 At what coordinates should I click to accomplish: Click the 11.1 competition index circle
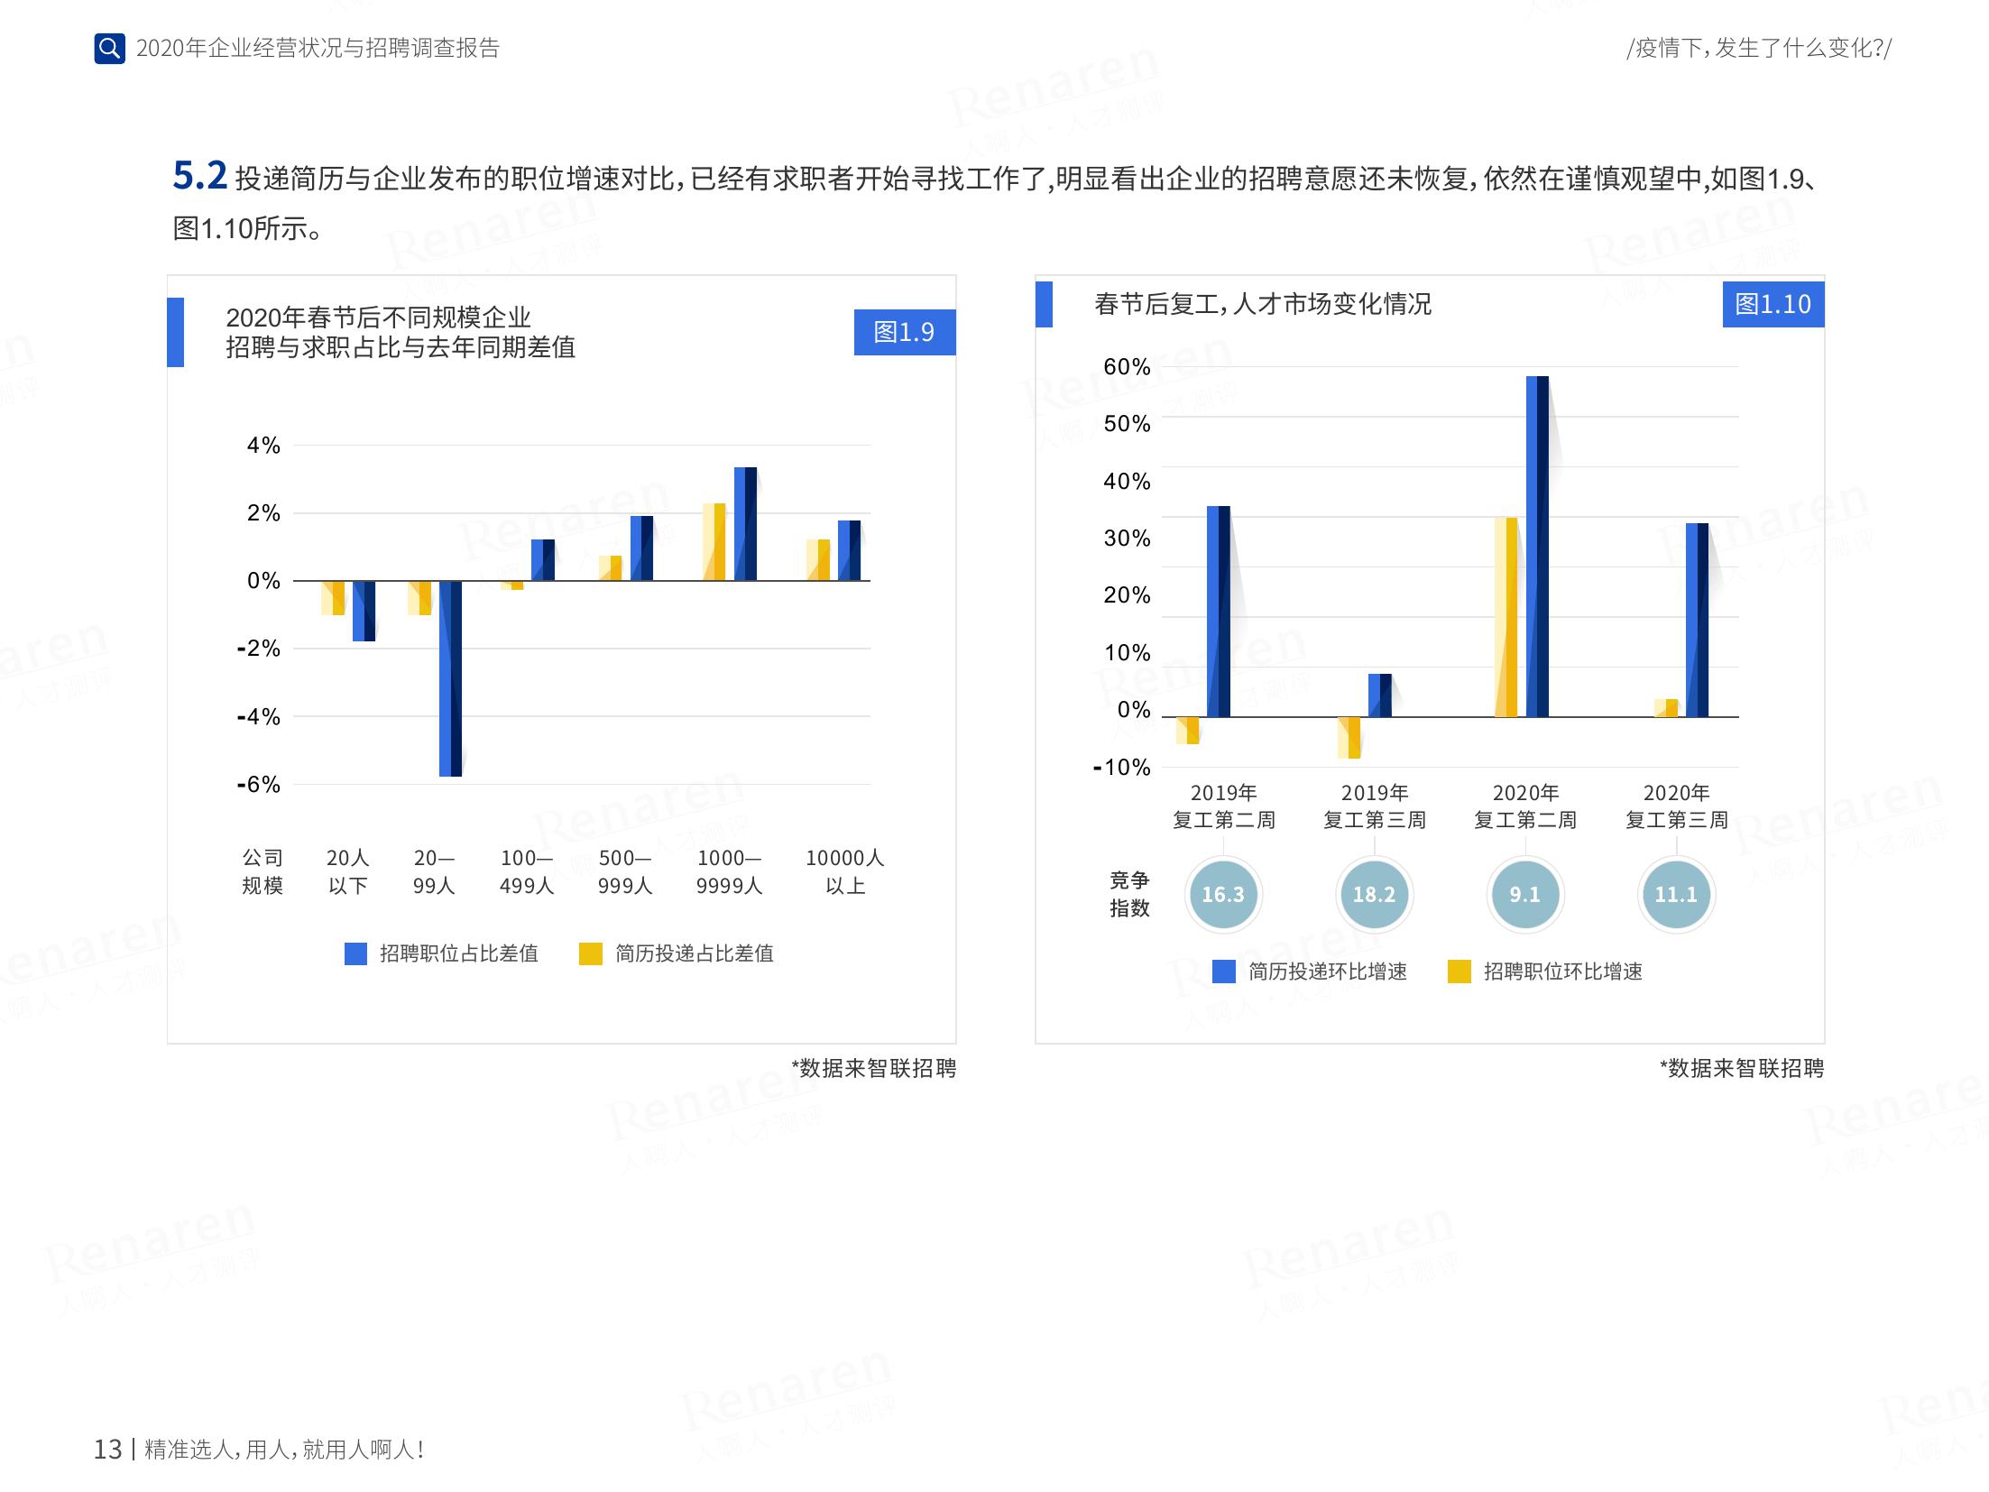(1675, 895)
